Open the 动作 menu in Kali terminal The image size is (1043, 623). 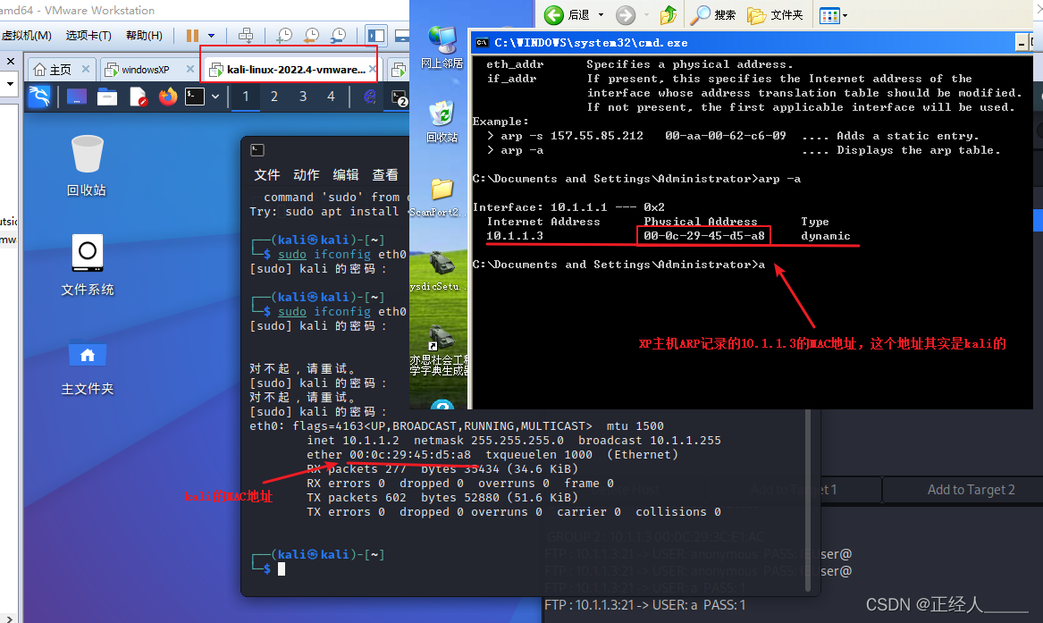click(x=306, y=175)
